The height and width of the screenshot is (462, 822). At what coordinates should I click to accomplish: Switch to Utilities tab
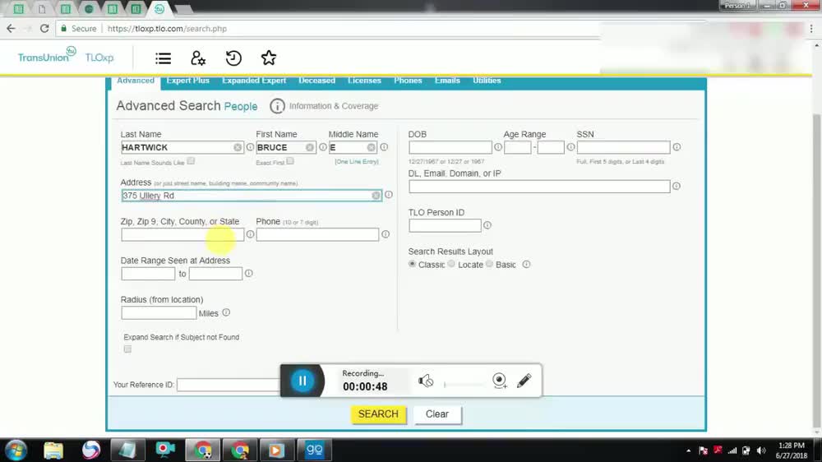click(487, 81)
